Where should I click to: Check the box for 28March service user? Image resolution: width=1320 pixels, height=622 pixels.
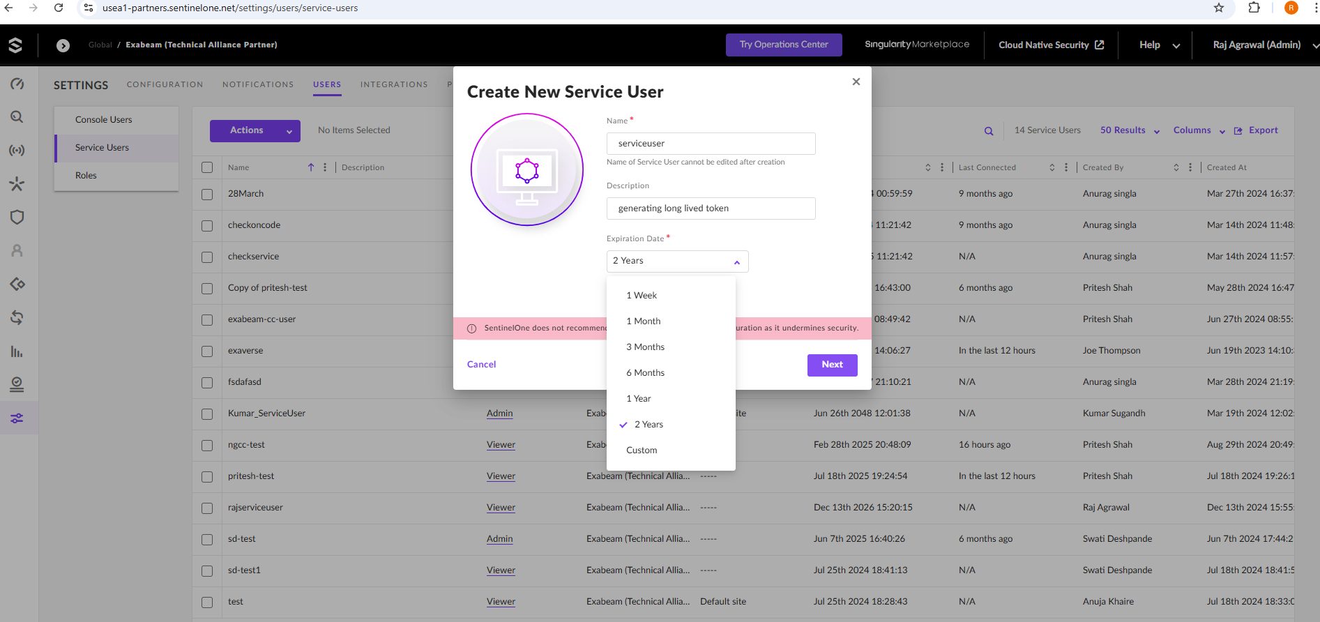(x=207, y=195)
